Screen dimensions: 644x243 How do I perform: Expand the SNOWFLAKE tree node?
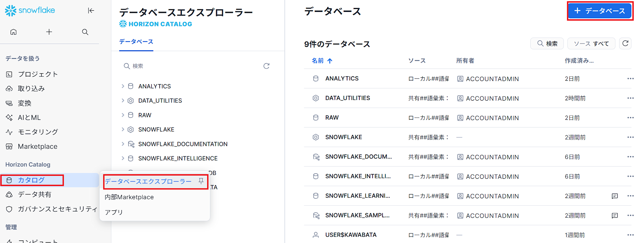point(123,130)
